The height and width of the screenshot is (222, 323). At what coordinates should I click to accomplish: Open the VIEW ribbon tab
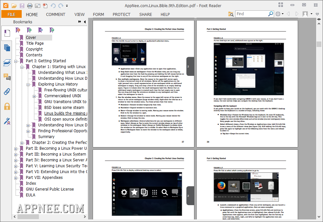point(79,15)
